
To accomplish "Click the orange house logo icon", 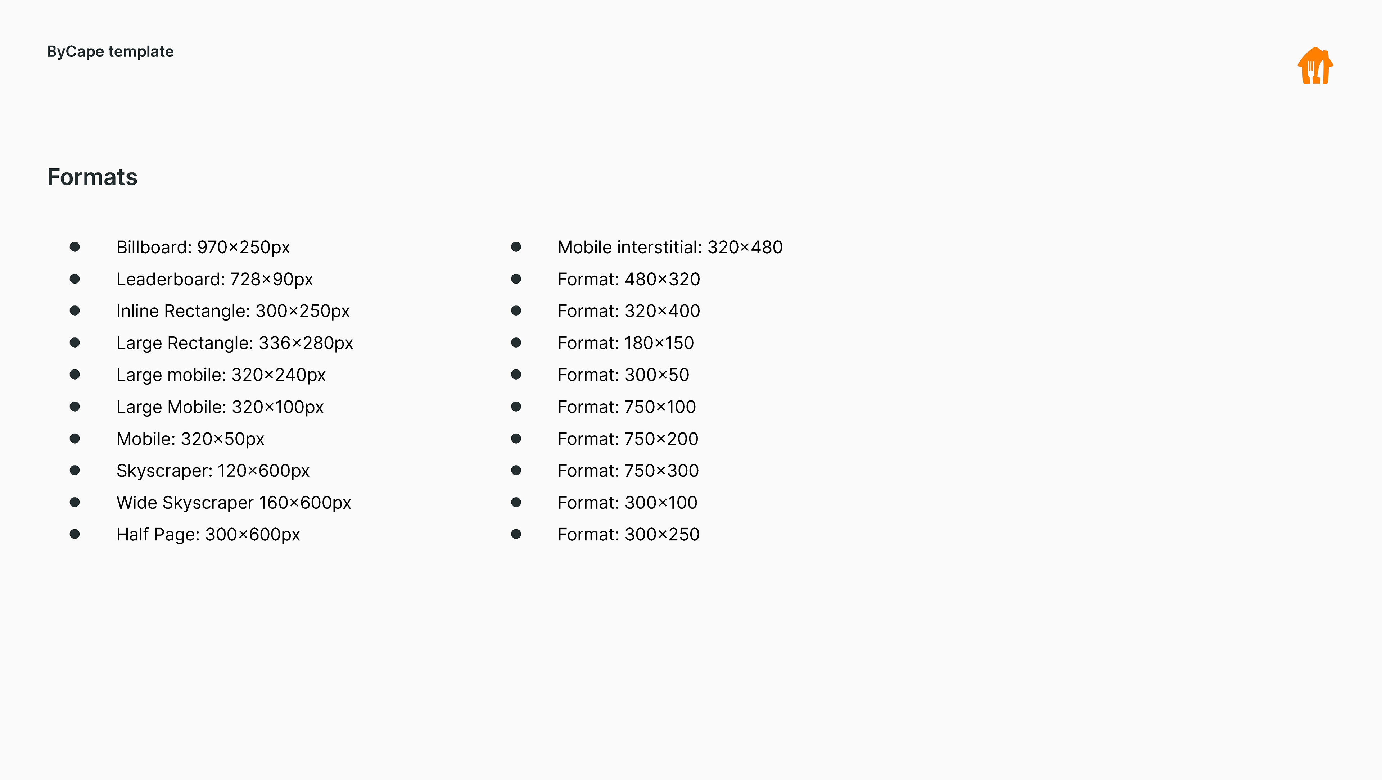I will 1315,65.
